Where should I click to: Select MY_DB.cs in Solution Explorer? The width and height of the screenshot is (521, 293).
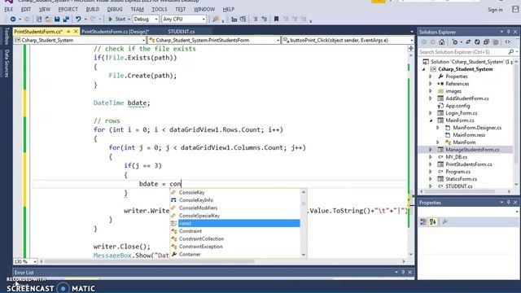pos(456,157)
